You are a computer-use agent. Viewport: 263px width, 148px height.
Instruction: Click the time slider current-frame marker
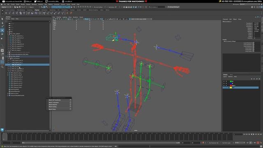5,137
